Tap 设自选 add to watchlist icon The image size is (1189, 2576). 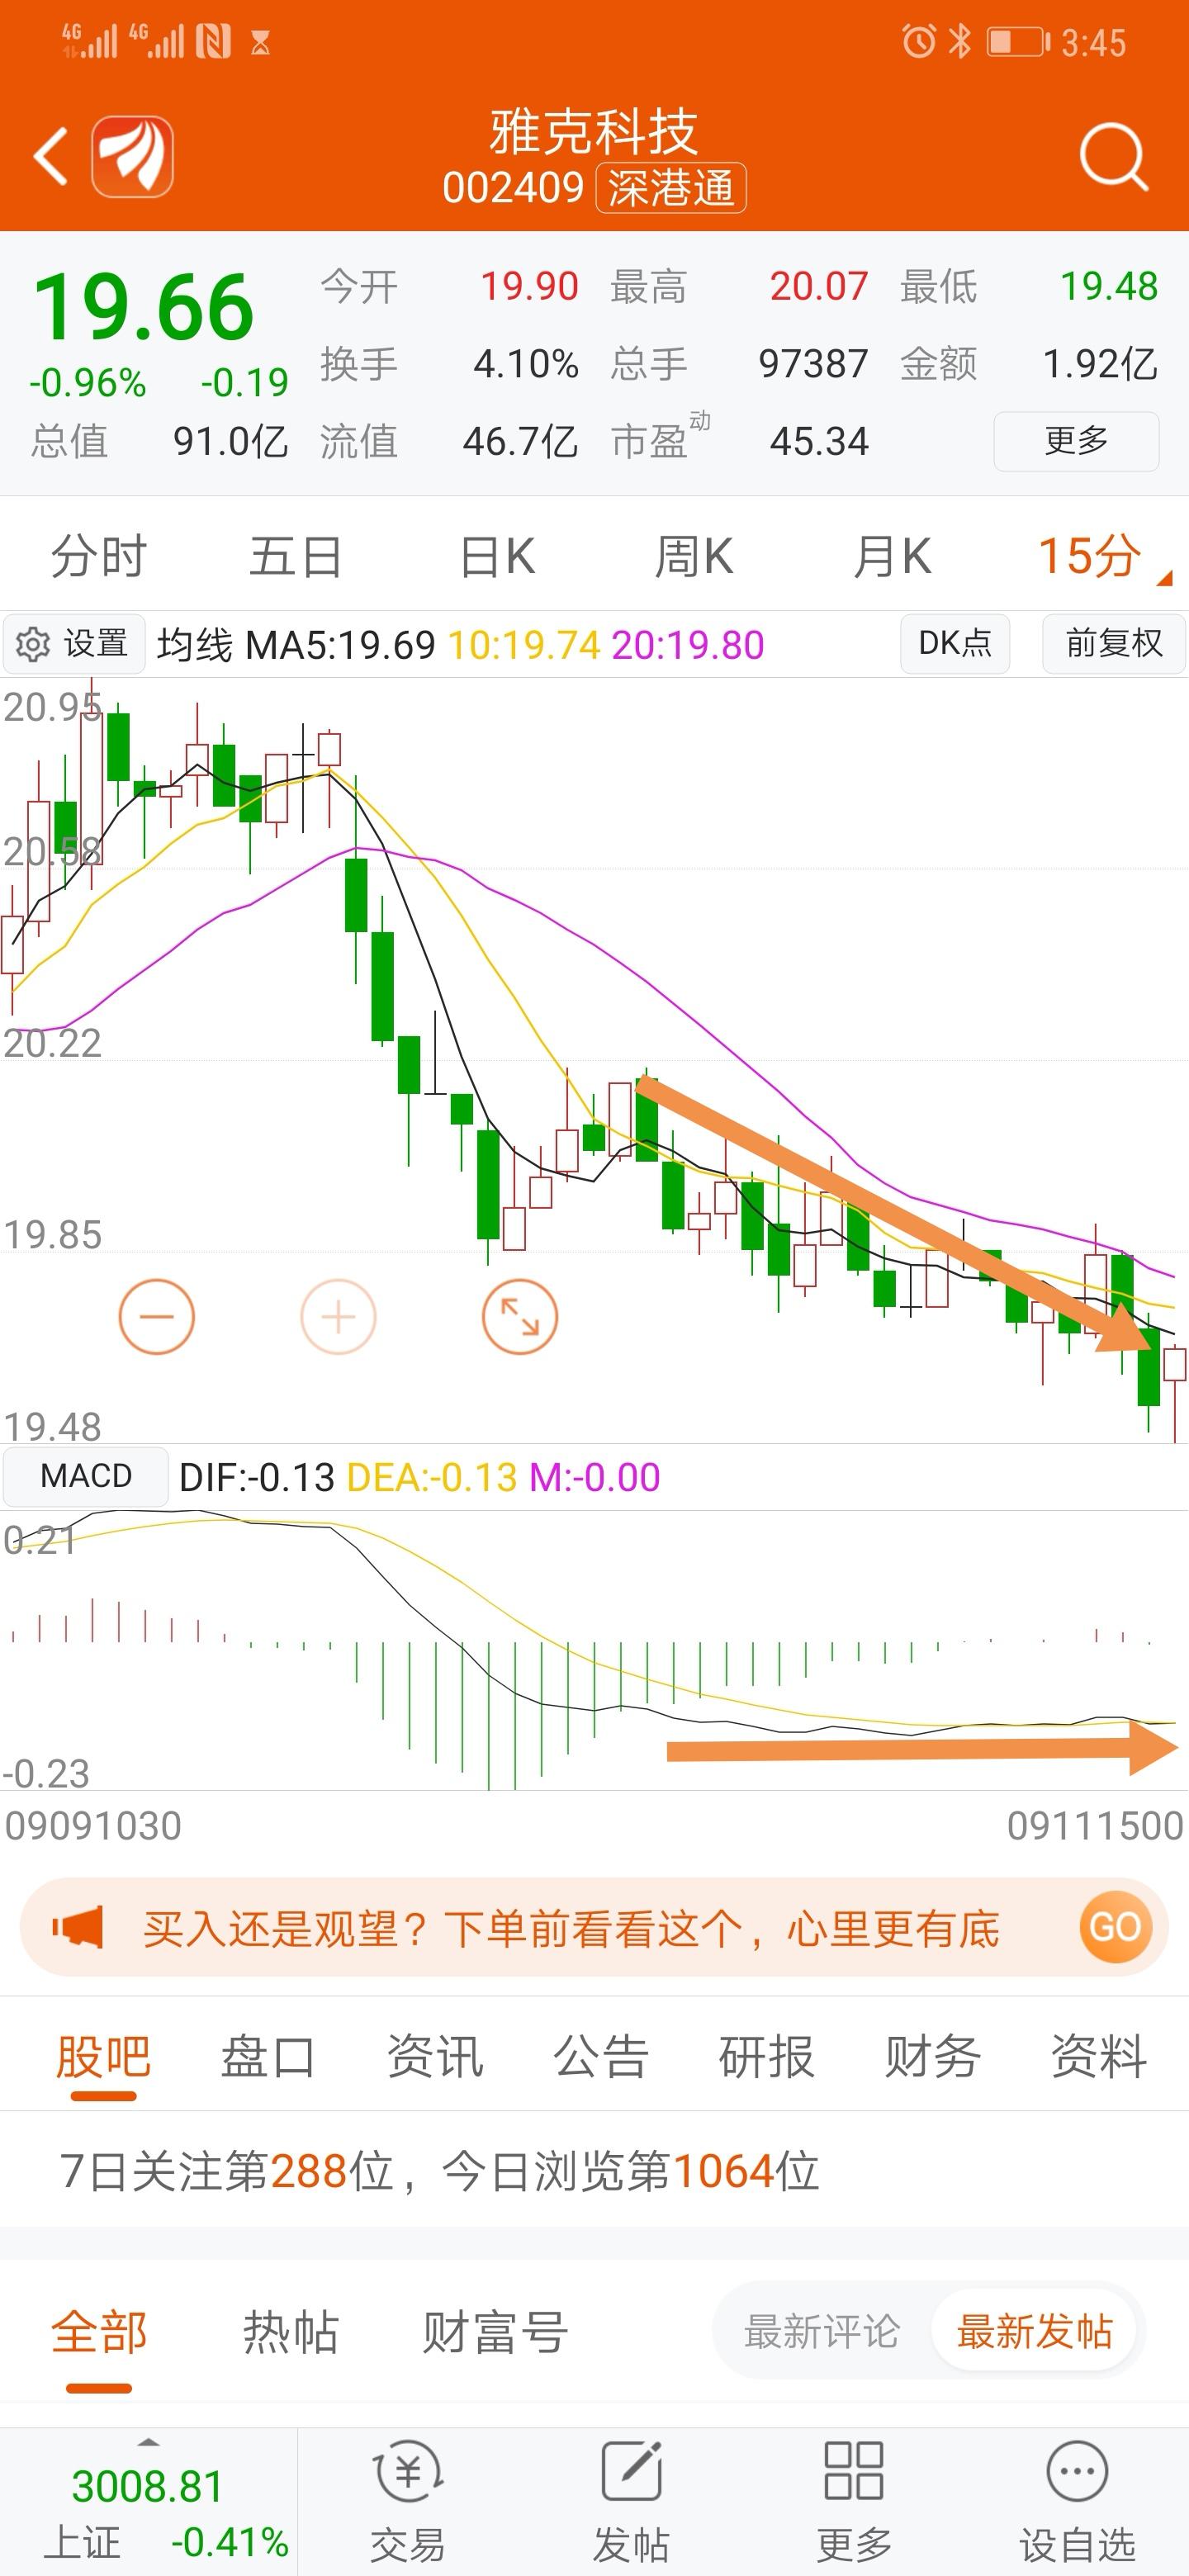1077,2471
